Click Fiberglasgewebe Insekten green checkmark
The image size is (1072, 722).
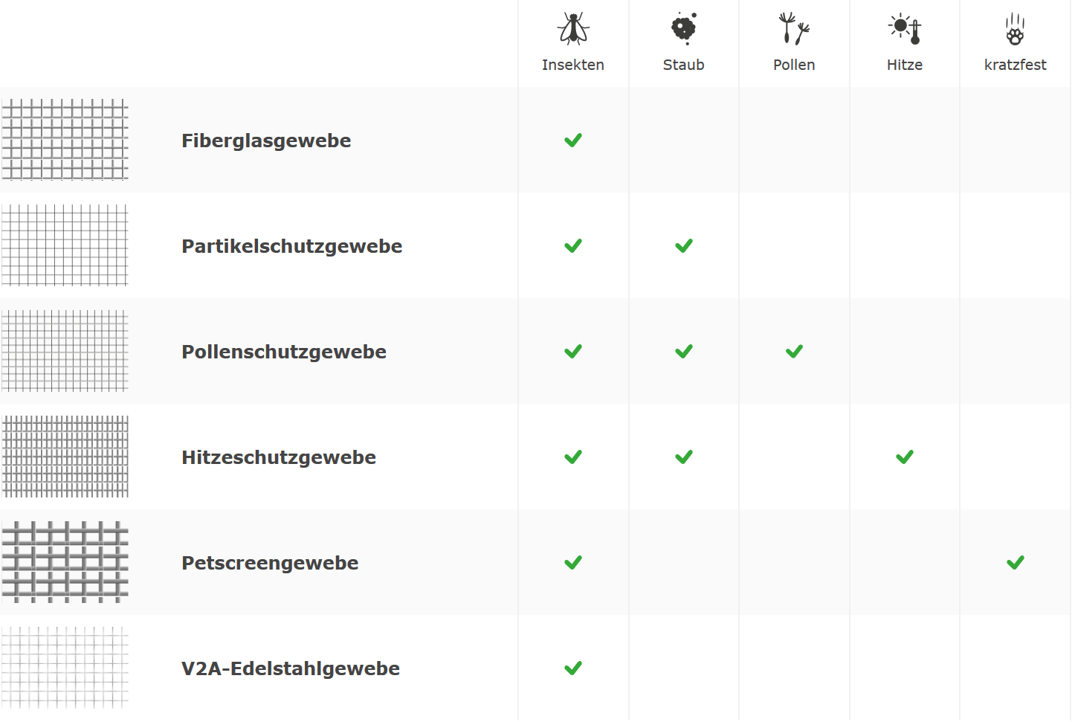point(573,141)
